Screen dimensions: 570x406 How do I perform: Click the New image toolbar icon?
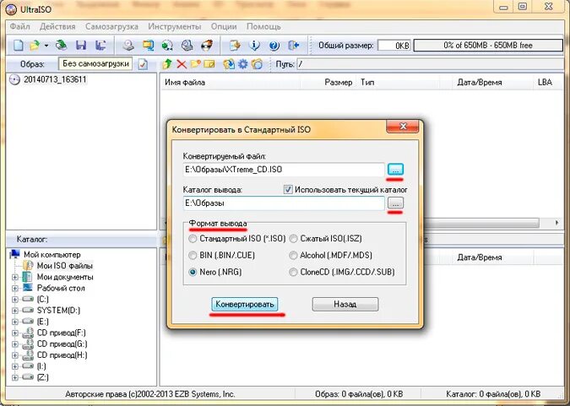[18, 46]
